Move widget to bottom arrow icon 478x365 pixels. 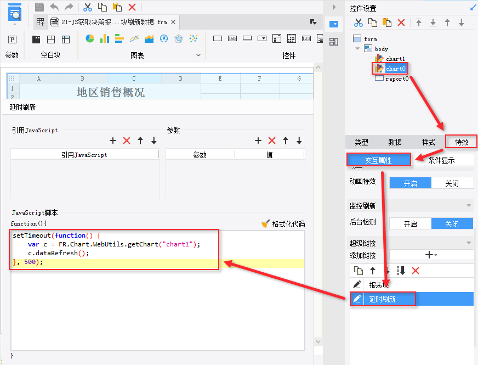click(x=433, y=23)
